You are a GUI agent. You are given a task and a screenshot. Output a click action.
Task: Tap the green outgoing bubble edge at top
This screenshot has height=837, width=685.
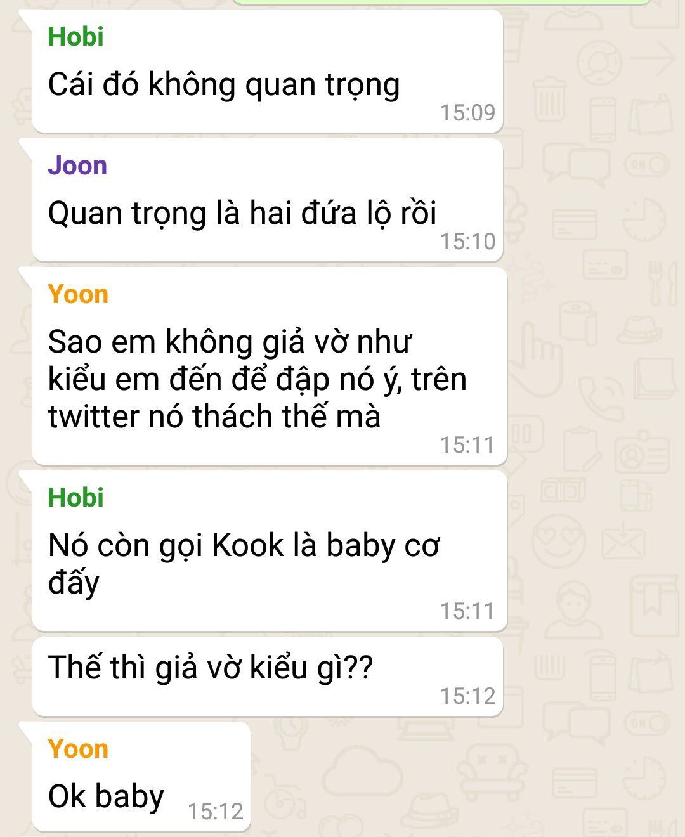(x=441, y=2)
